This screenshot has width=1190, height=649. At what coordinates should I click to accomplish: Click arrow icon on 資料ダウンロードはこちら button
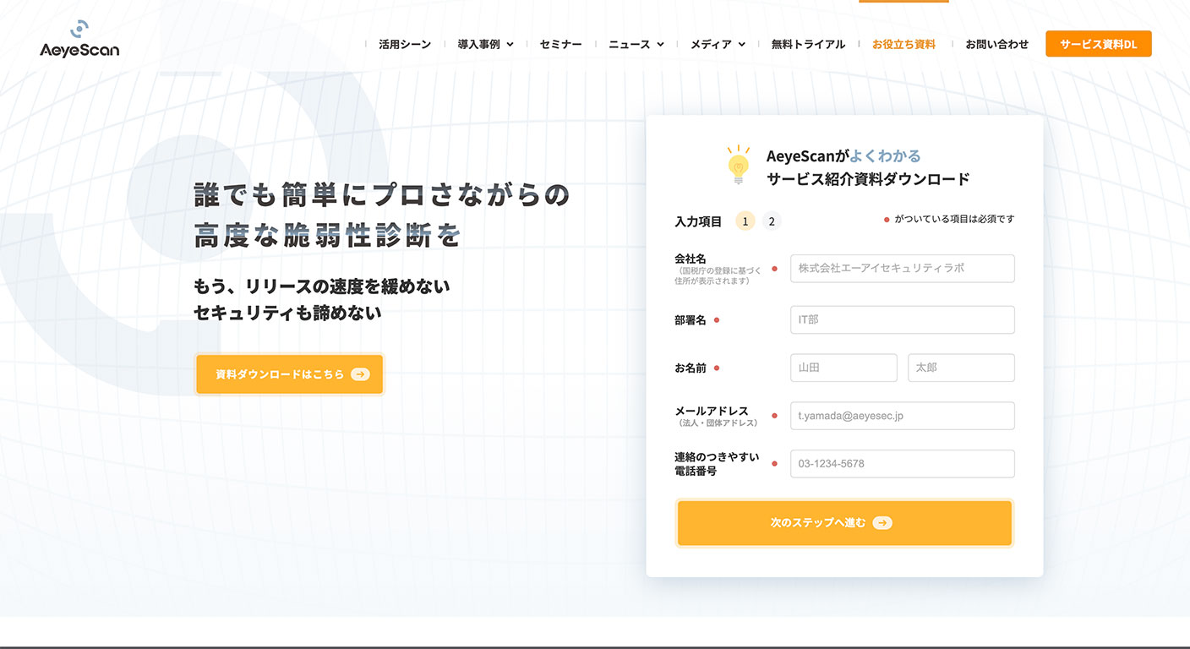360,374
